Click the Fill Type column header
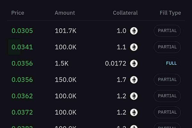The width and height of the screenshot is (192, 128). [x=170, y=13]
